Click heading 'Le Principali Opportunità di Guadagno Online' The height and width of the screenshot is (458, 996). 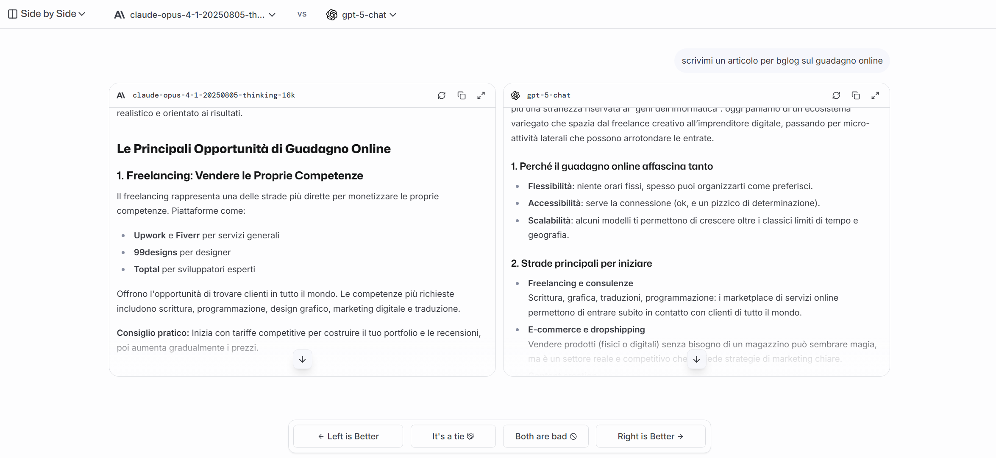coord(253,149)
